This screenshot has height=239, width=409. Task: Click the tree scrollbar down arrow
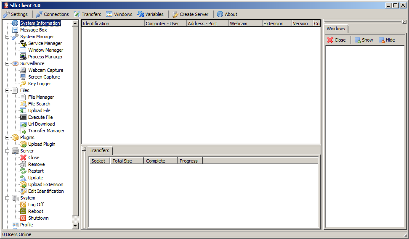pos(75,226)
